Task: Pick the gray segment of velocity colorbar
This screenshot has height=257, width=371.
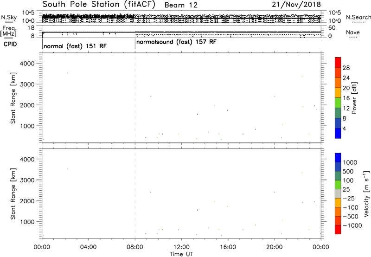Action: (x=338, y=194)
